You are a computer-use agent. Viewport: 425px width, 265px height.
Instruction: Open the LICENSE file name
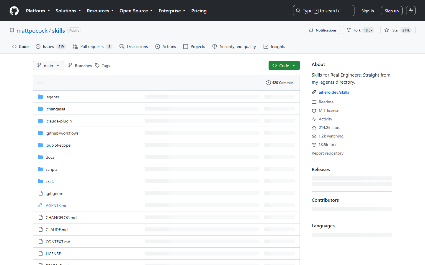pyautogui.click(x=53, y=254)
